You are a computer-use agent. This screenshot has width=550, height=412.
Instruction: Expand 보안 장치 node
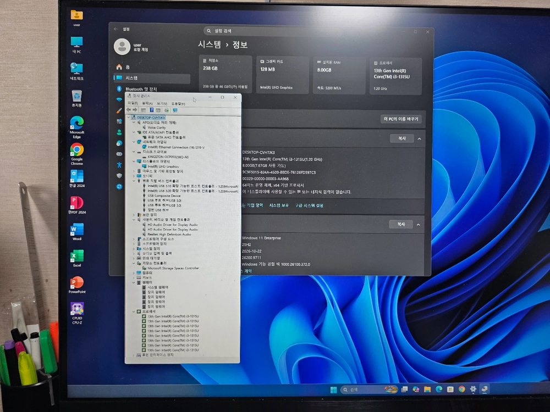pyautogui.click(x=134, y=214)
